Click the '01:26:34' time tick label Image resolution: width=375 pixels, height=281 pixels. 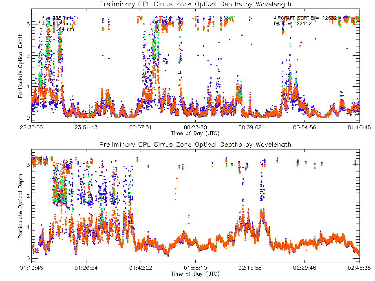(x=86, y=268)
